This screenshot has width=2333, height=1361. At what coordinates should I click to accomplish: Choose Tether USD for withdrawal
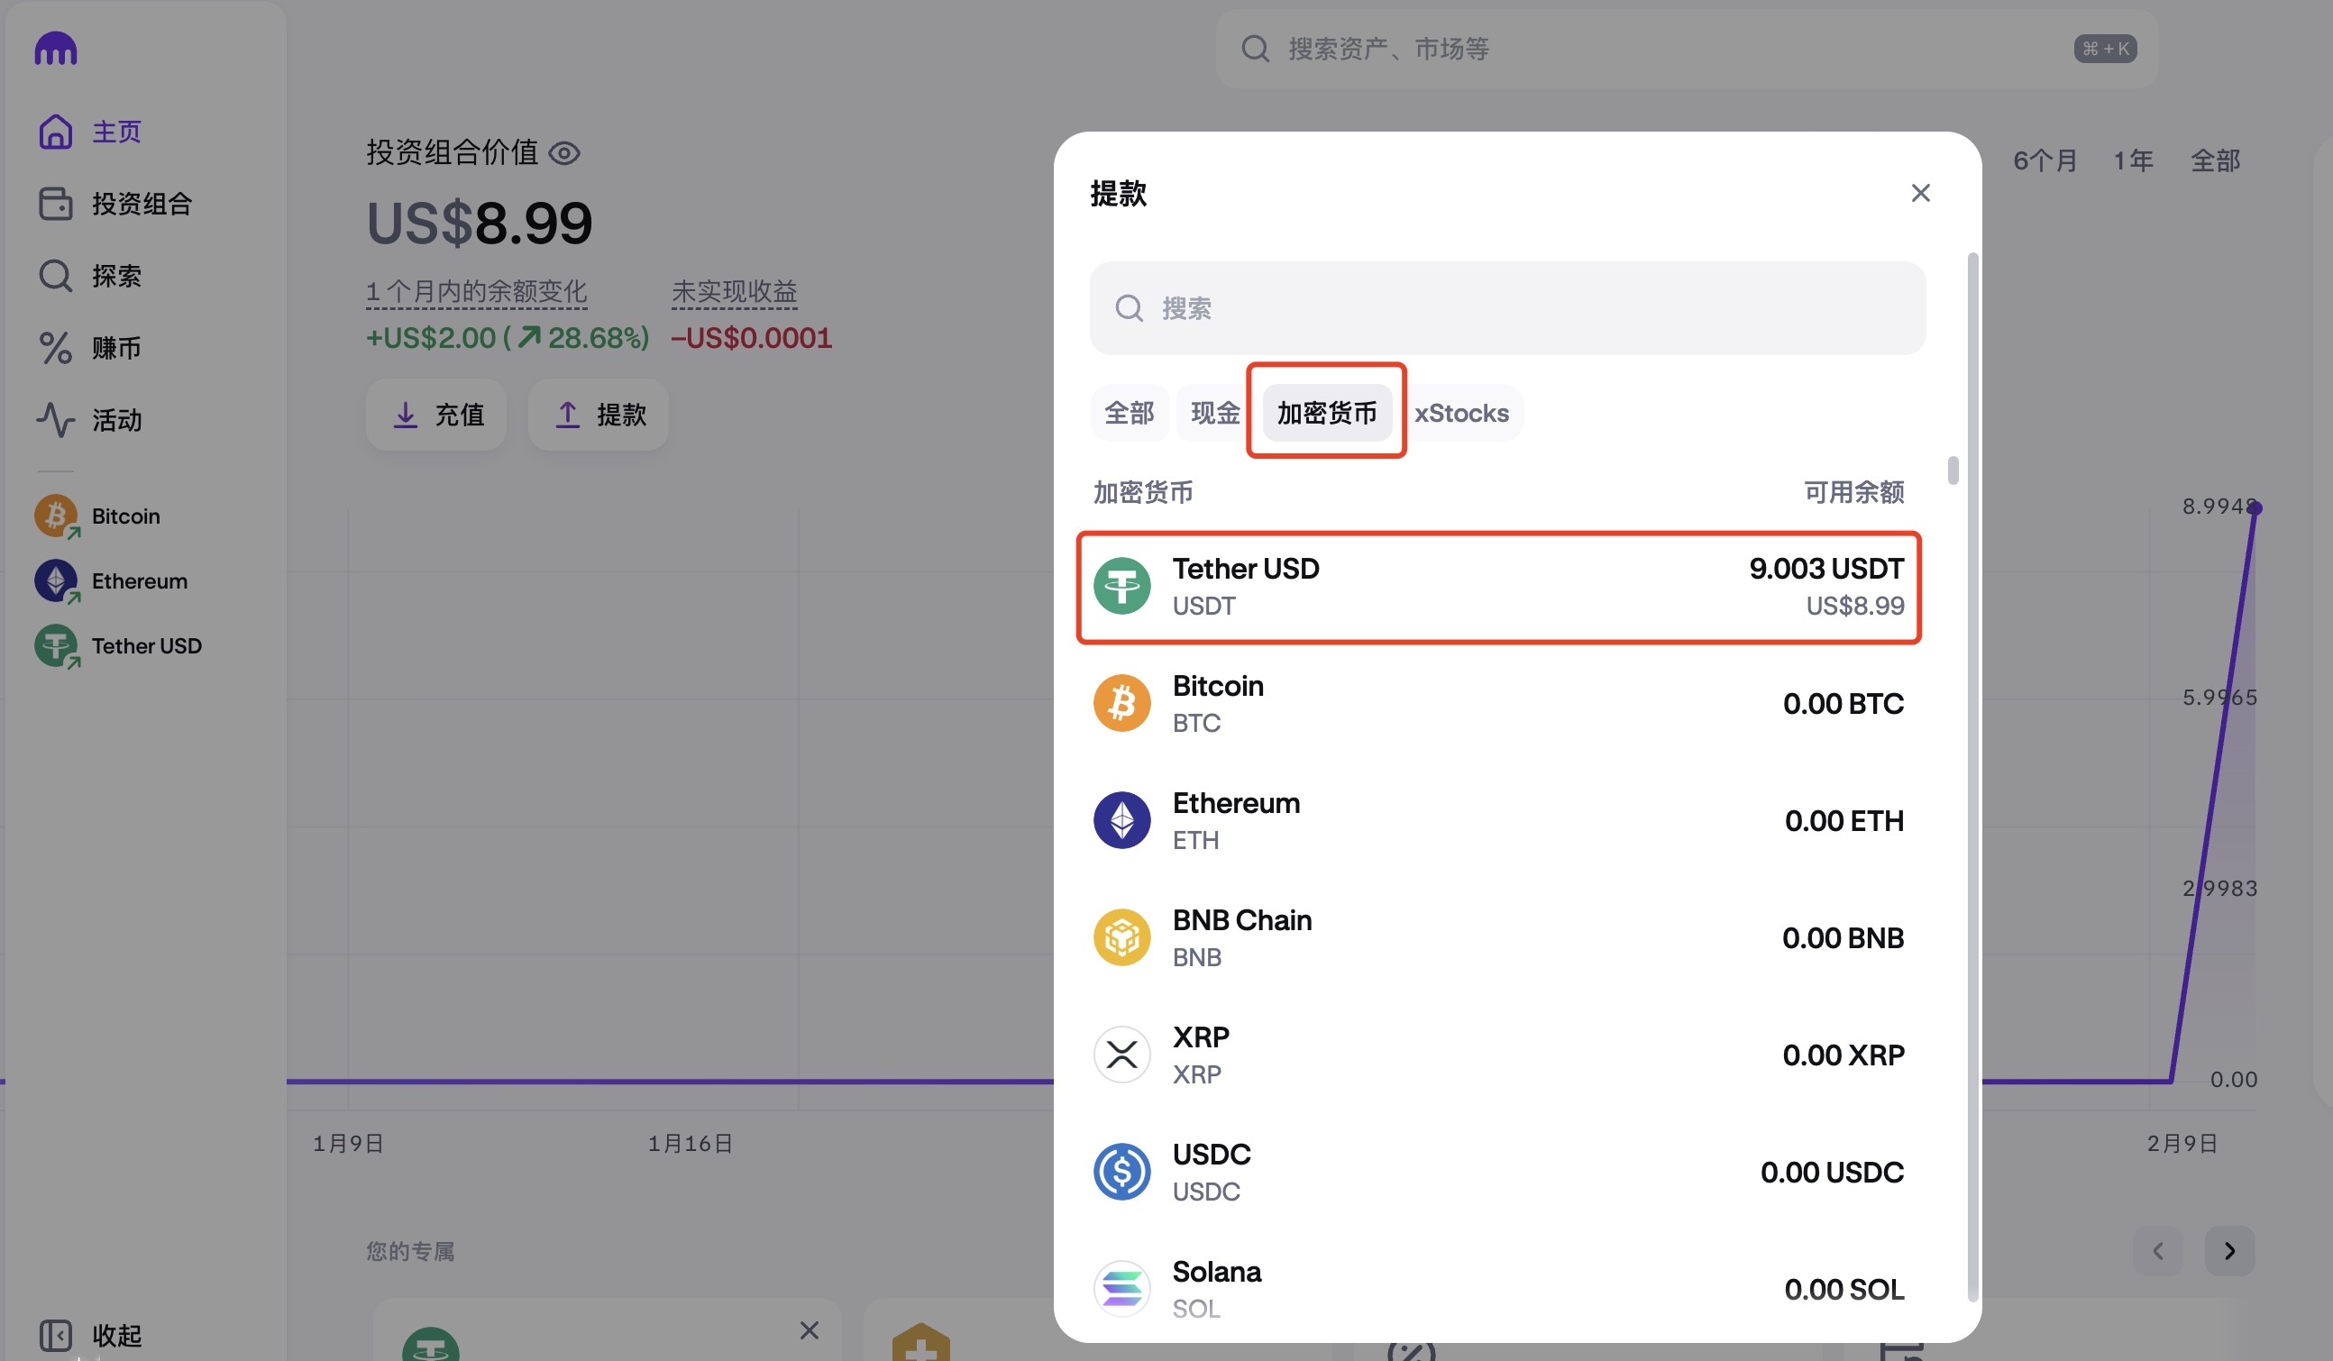tap(1498, 587)
